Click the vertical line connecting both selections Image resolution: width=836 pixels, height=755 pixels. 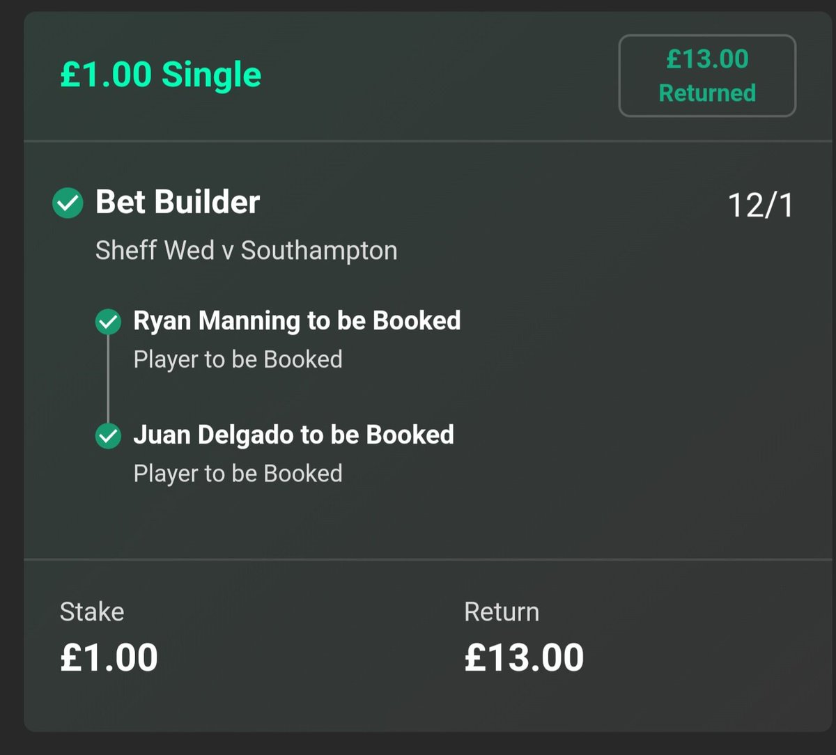tap(108, 379)
